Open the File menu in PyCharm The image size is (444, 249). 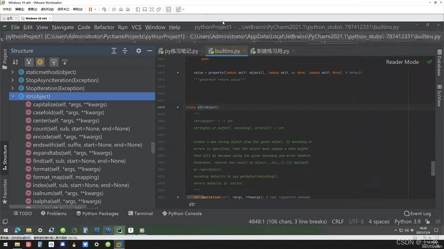coord(15,27)
